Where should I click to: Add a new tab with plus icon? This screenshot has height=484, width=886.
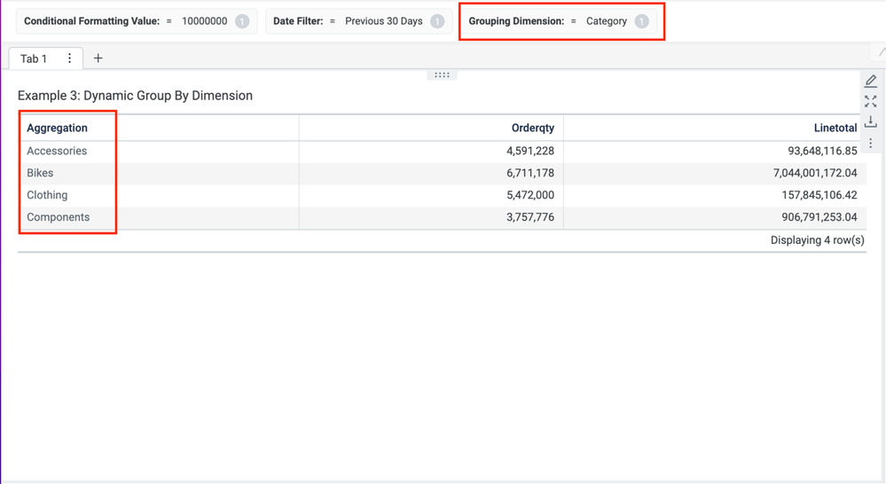(98, 59)
